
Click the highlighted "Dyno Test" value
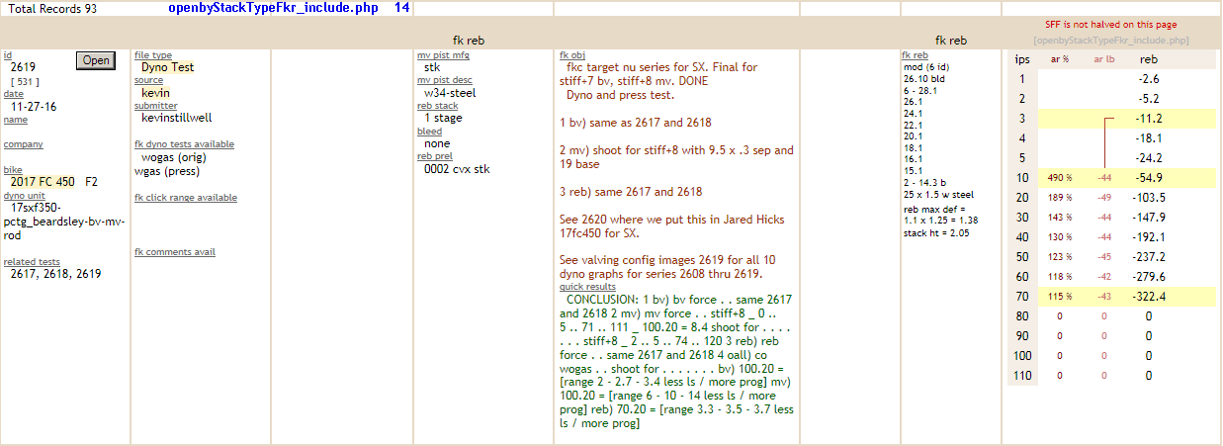[x=168, y=67]
